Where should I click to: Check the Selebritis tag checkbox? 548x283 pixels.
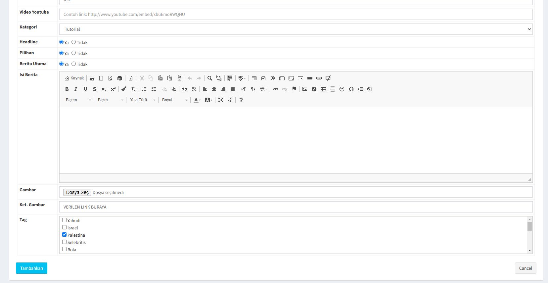click(65, 242)
